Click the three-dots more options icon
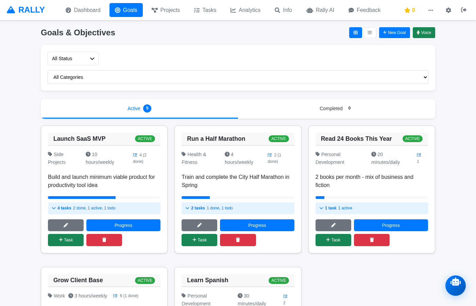 tap(430, 10)
